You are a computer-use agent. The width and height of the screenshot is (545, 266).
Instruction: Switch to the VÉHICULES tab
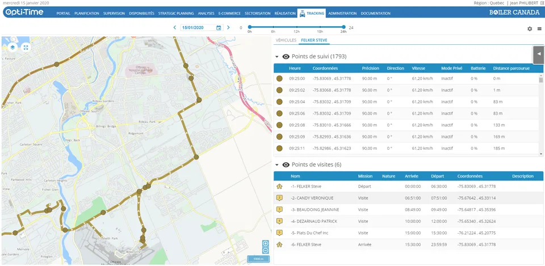click(286, 40)
